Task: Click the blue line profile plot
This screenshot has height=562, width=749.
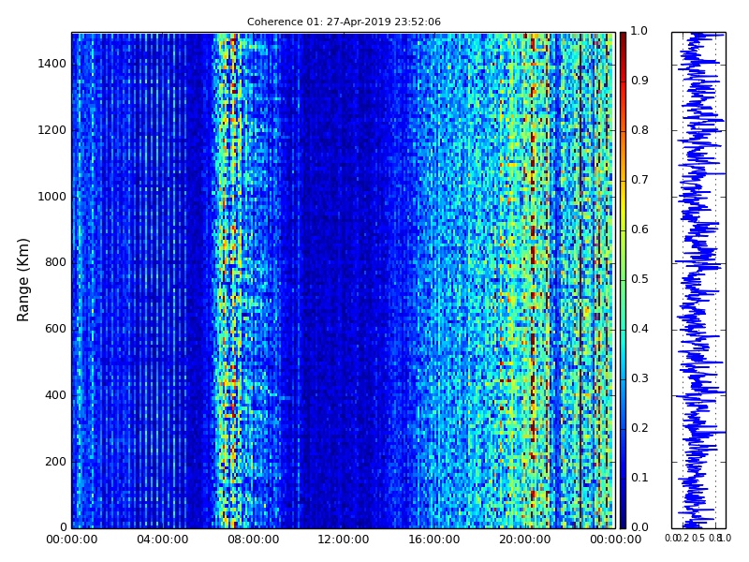Action: pyautogui.click(x=698, y=280)
